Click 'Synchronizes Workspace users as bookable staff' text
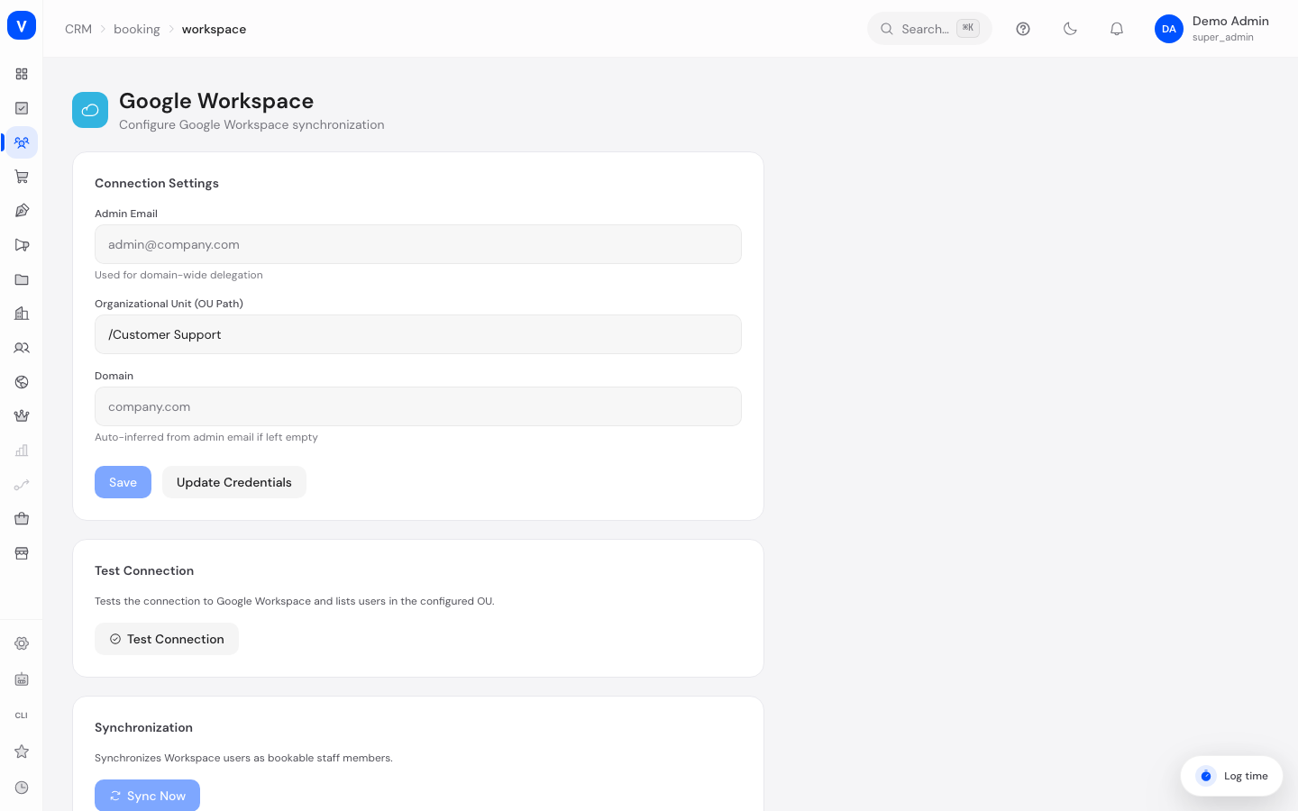 243,758
